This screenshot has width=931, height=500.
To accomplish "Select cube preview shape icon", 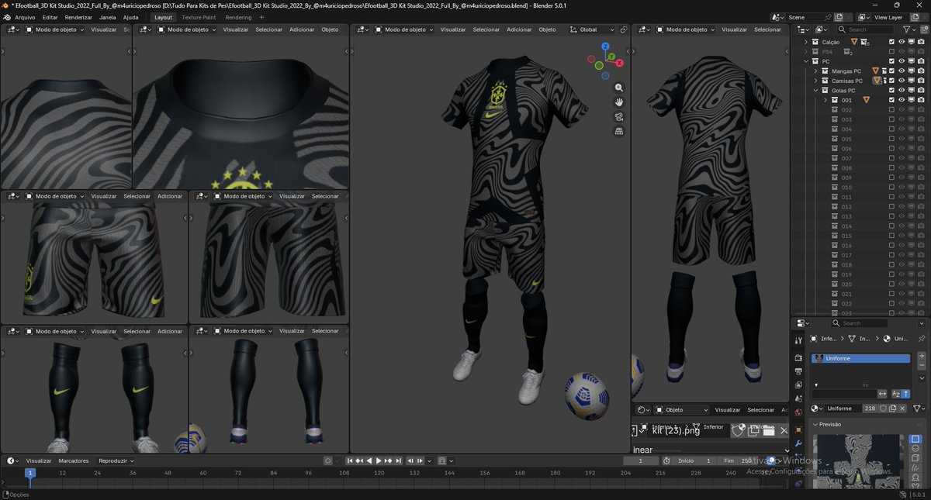I will click(915, 458).
